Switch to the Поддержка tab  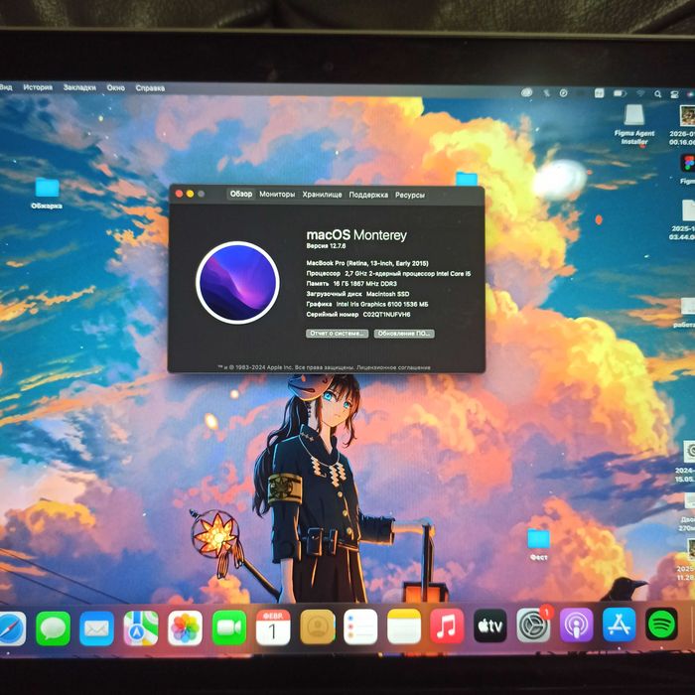tap(368, 195)
